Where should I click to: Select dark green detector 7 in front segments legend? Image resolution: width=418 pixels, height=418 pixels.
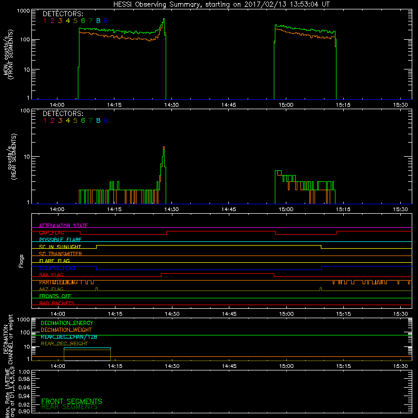tap(90, 20)
